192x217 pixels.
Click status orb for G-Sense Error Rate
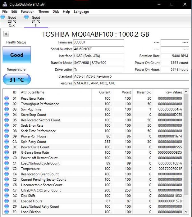[x=7, y=152]
